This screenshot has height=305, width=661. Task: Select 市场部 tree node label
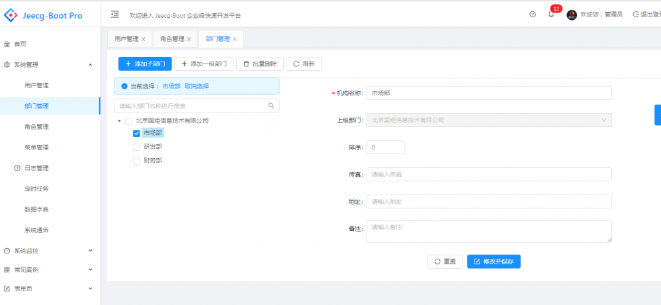[153, 133]
